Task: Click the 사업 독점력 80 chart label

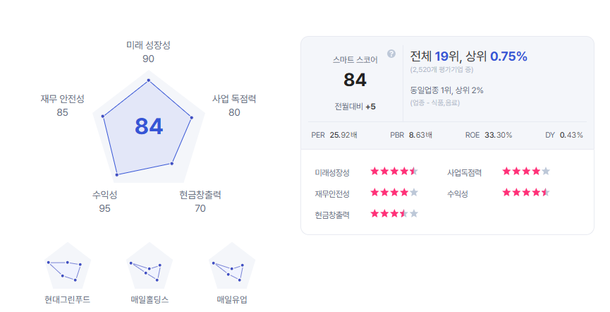Action: [234, 106]
